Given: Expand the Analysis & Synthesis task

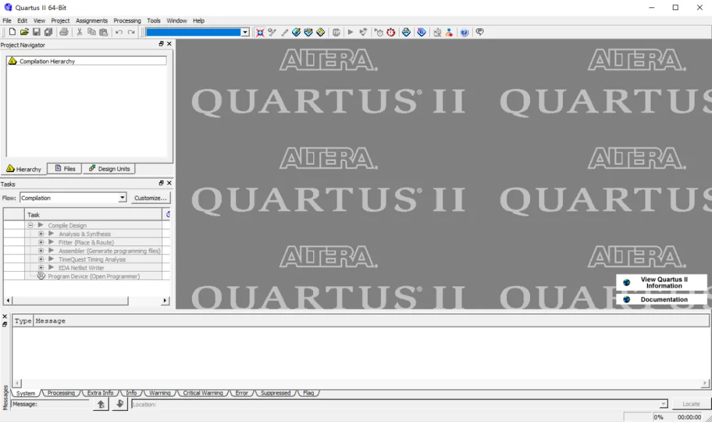Looking at the screenshot, I should [x=41, y=234].
